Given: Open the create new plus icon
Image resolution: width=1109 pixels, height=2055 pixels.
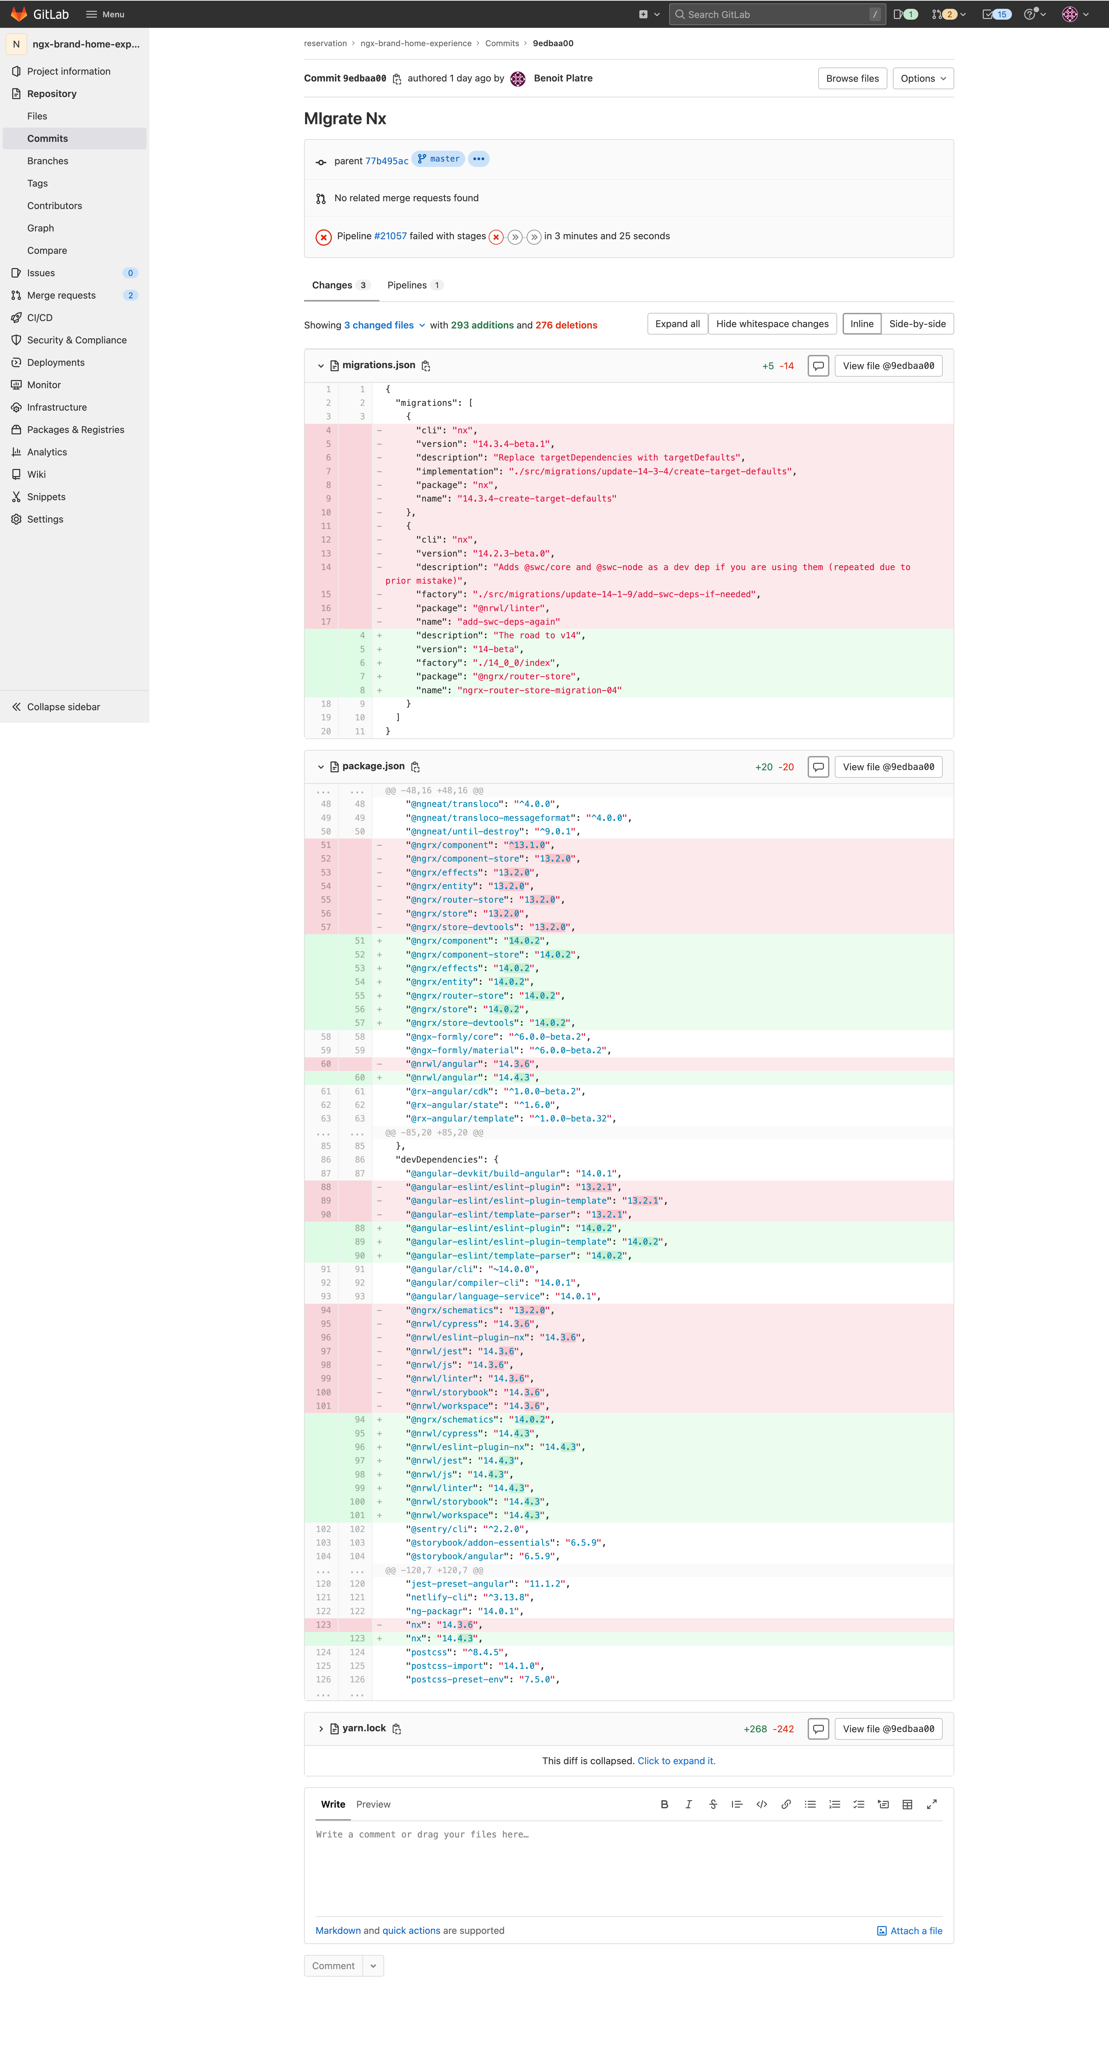Looking at the screenshot, I should pyautogui.click(x=649, y=14).
